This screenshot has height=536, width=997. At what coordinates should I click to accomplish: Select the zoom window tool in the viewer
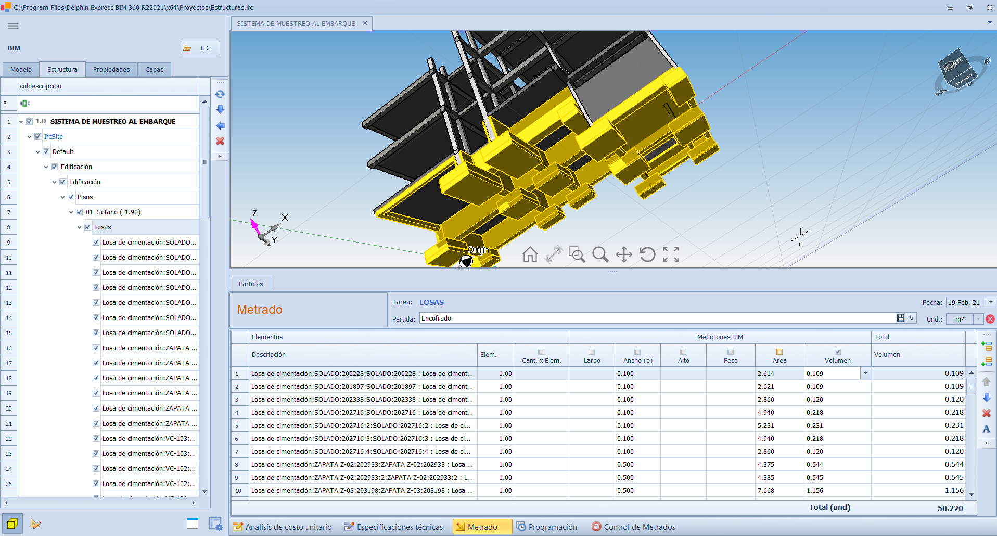577,254
